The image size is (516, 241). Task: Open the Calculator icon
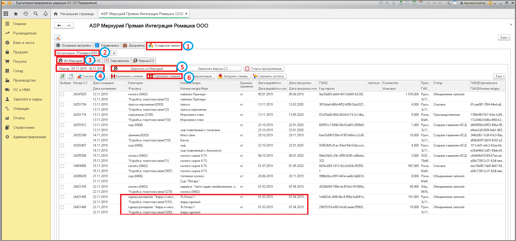pyautogui.click(x=414, y=3)
